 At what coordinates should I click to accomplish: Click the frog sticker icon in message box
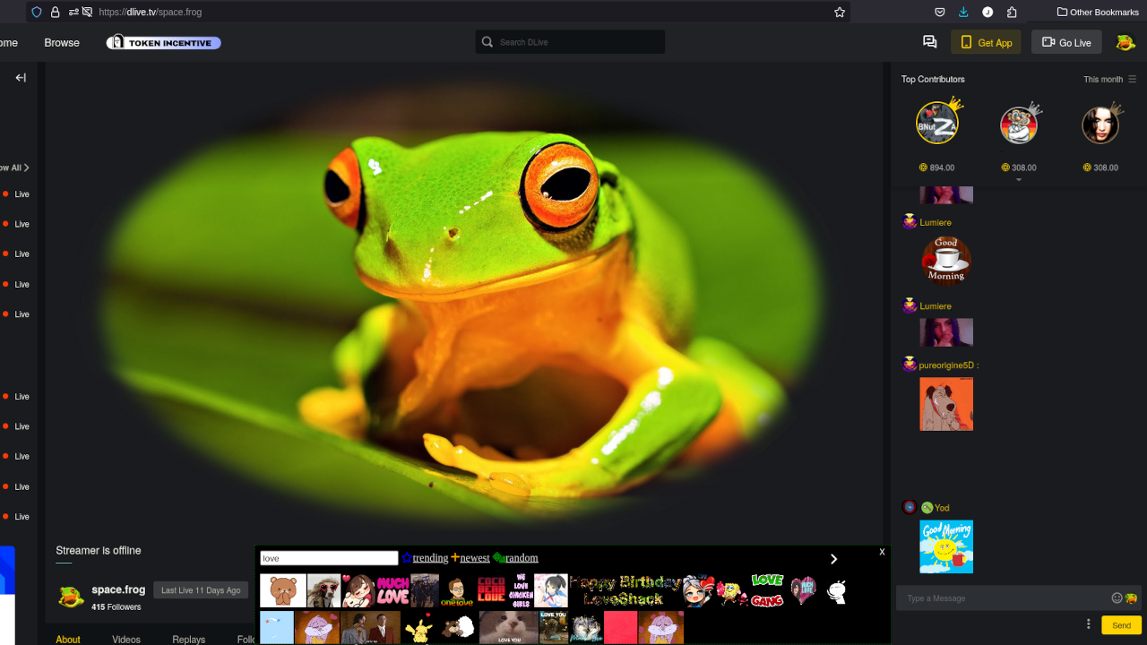(1132, 598)
